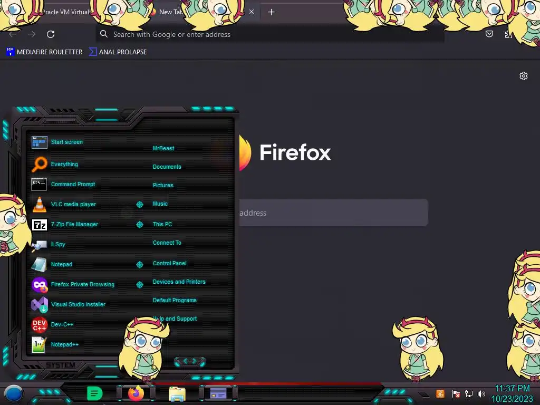This screenshot has height=405, width=540.
Task: Open Notepad++
Action: [x=55, y=344]
